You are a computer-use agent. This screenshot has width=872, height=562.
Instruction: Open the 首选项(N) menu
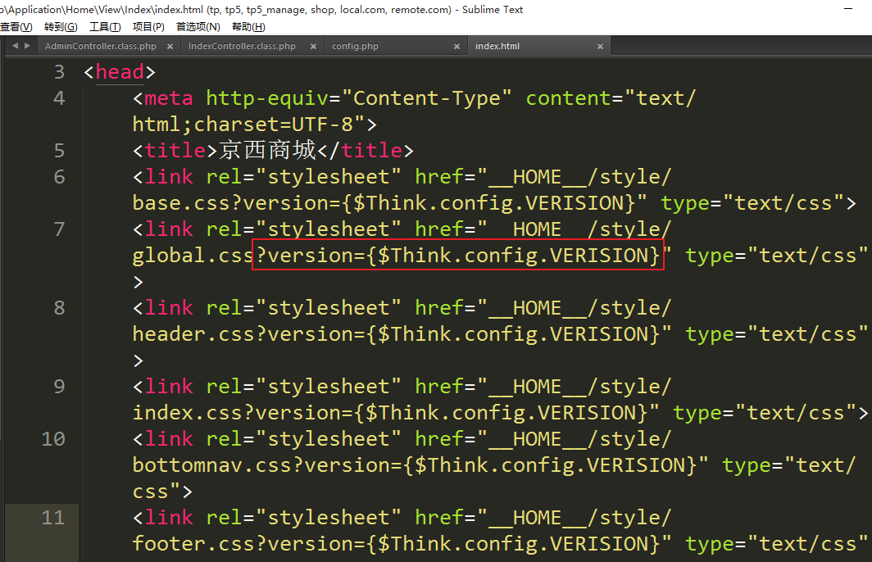198,27
